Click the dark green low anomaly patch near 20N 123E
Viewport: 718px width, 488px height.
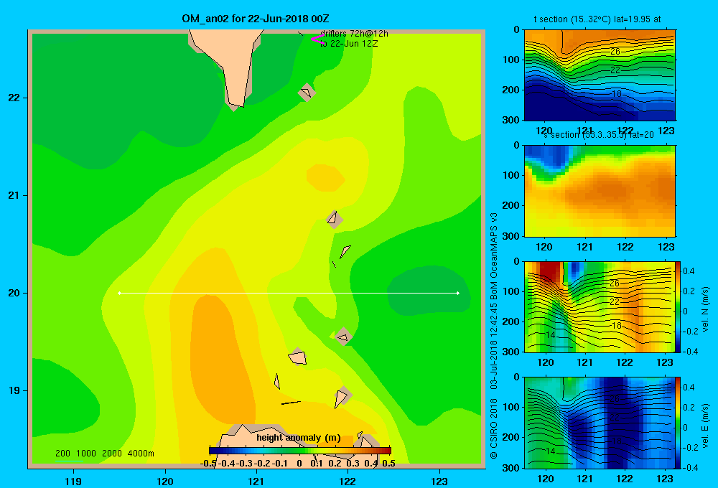coord(428,291)
